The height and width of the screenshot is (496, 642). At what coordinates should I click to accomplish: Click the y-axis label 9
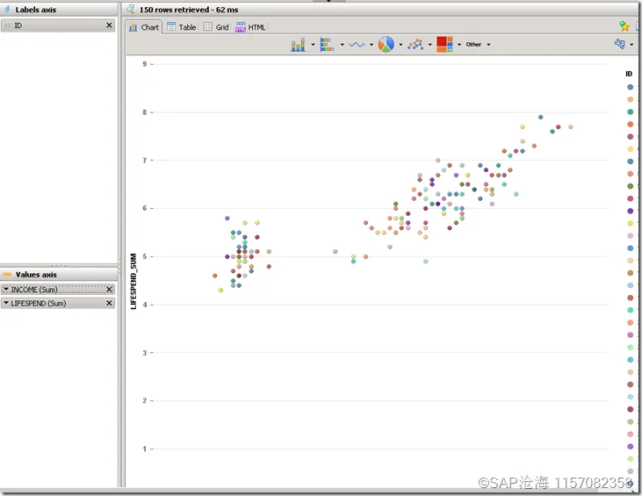145,64
